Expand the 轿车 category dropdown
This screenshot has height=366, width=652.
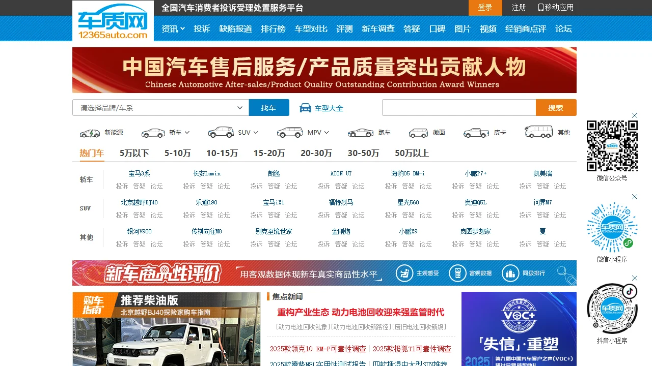tap(186, 132)
